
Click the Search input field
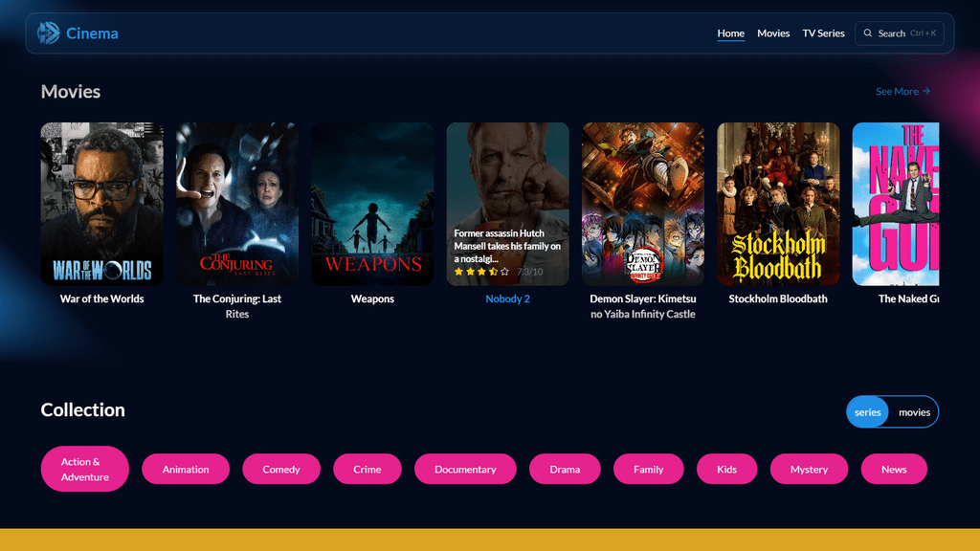[x=900, y=33]
